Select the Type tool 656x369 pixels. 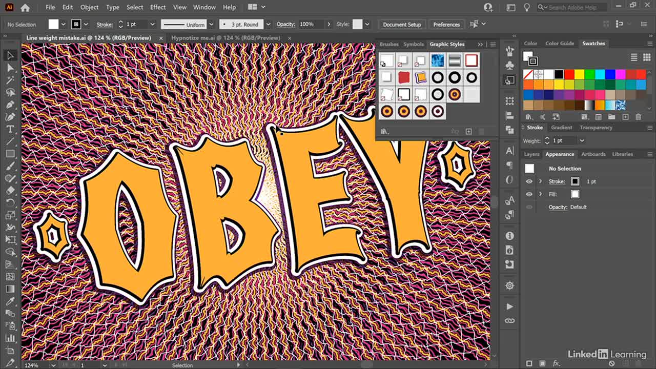(10, 129)
